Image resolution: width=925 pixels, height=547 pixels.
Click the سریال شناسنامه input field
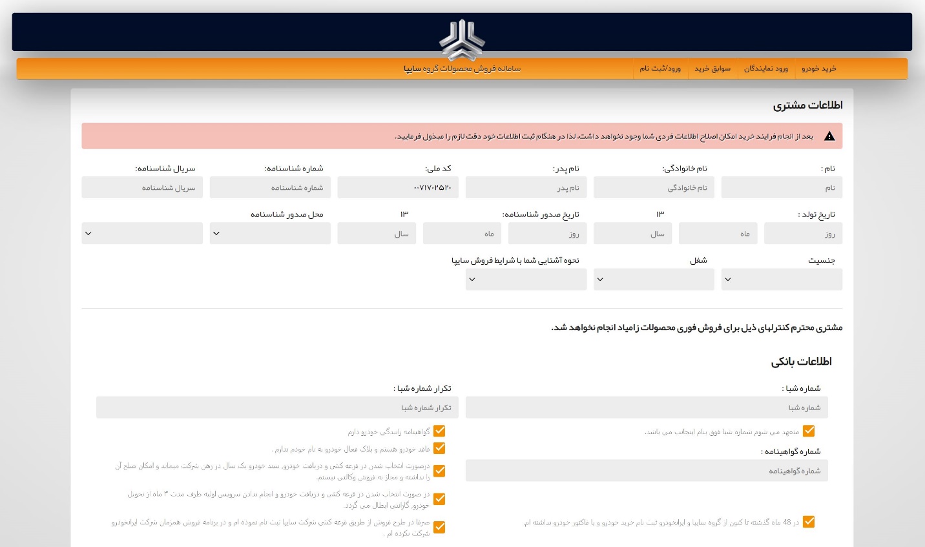[142, 187]
